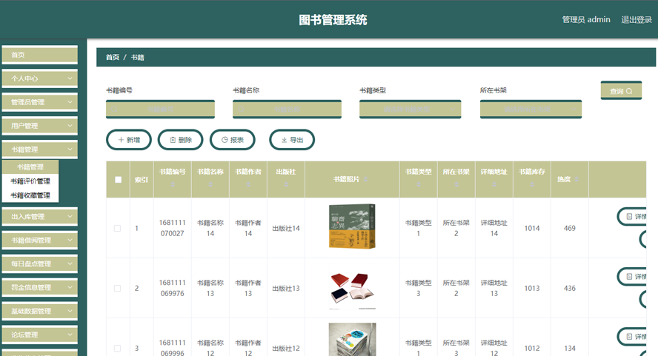Click the 热度 value 436 cell
The height and width of the screenshot is (356, 658).
(x=570, y=288)
